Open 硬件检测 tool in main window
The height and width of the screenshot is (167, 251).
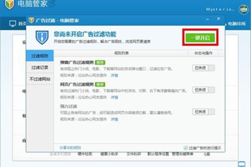click(85, 154)
